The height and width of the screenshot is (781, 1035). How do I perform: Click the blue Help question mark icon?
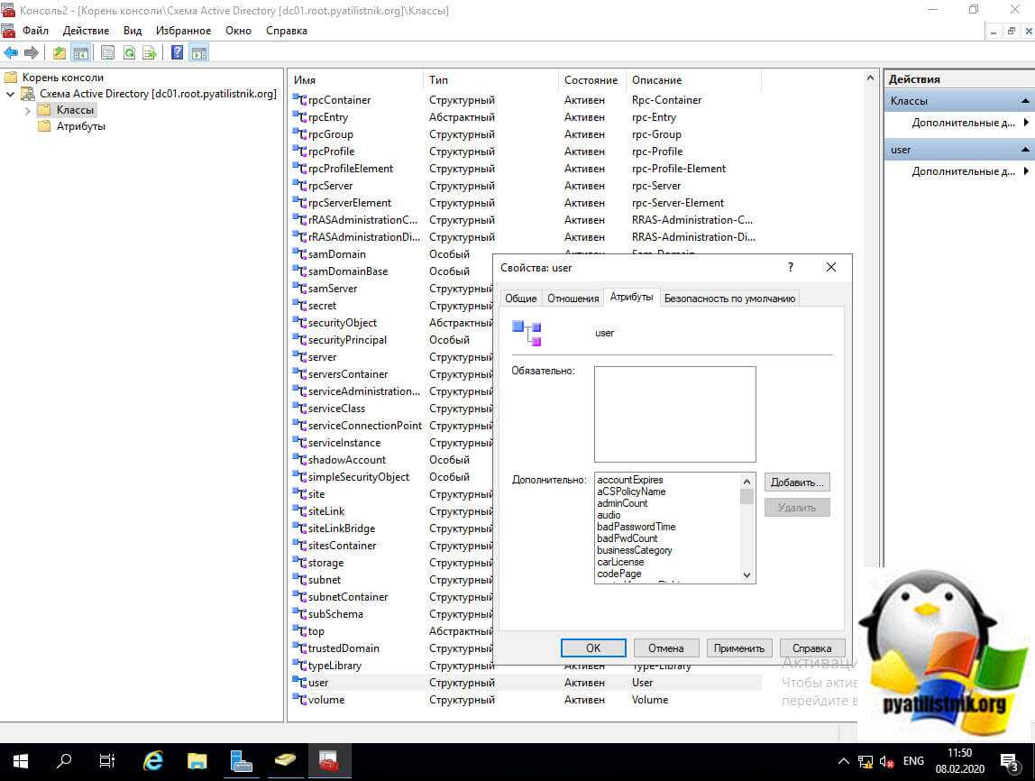tap(178, 53)
